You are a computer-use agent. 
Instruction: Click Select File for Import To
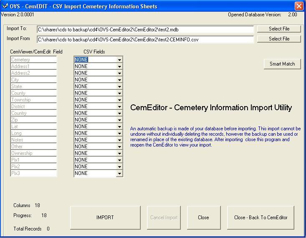coord(279,29)
